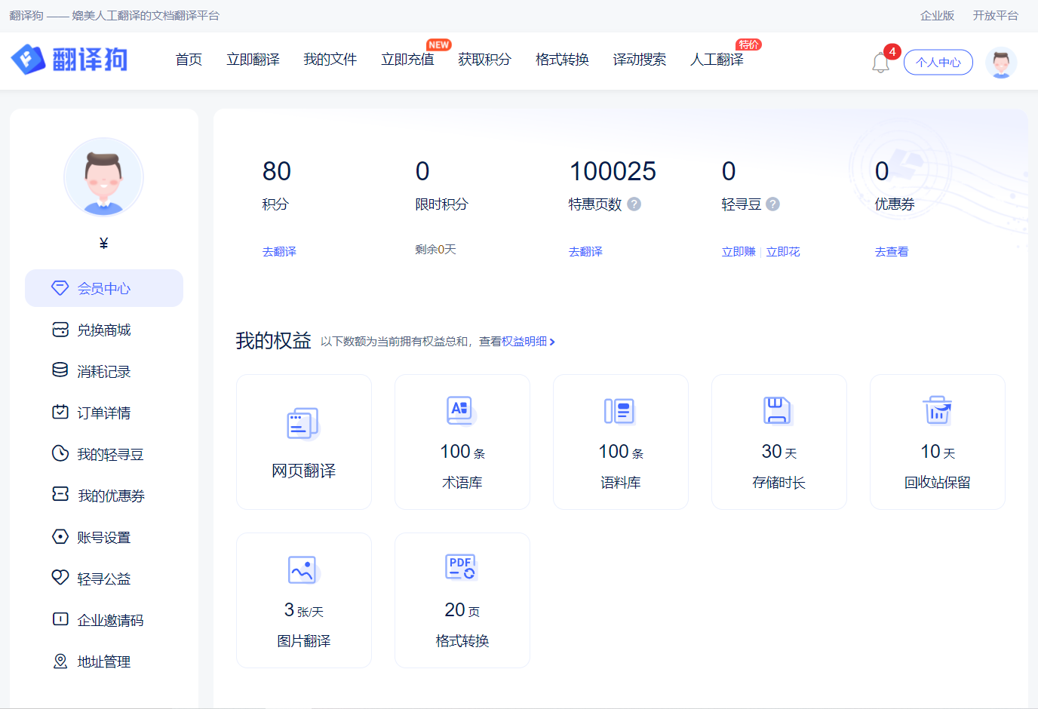This screenshot has width=1038, height=709.
Task: Select 兑换商城 in the sidebar
Action: pyautogui.click(x=104, y=330)
